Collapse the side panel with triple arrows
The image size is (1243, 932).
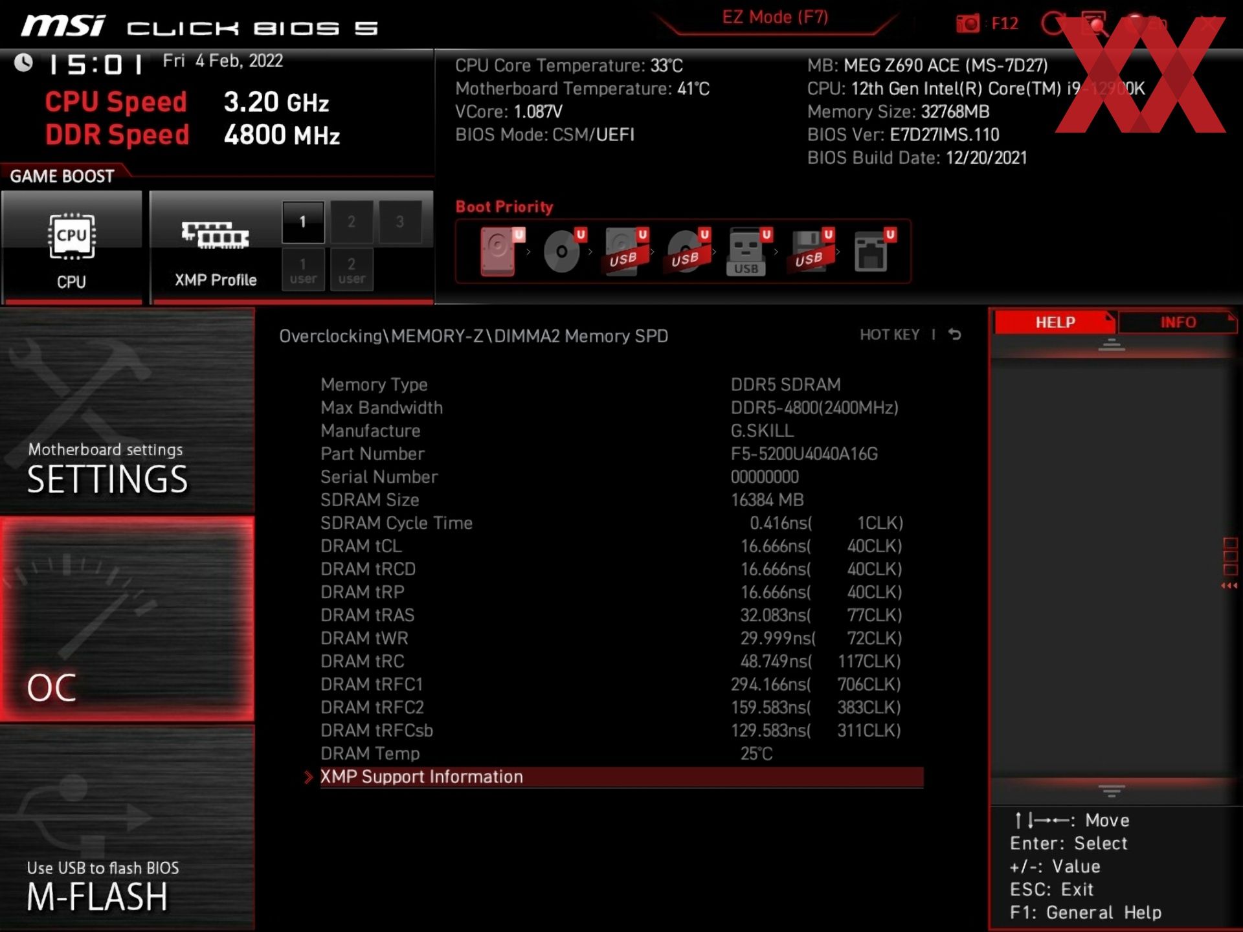point(1229,586)
